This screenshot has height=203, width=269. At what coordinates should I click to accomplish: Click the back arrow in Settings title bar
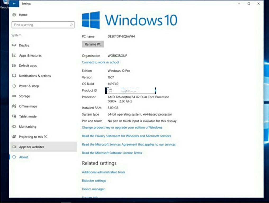[x=14, y=3]
